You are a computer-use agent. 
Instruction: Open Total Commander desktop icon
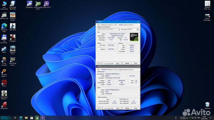click(4, 39)
